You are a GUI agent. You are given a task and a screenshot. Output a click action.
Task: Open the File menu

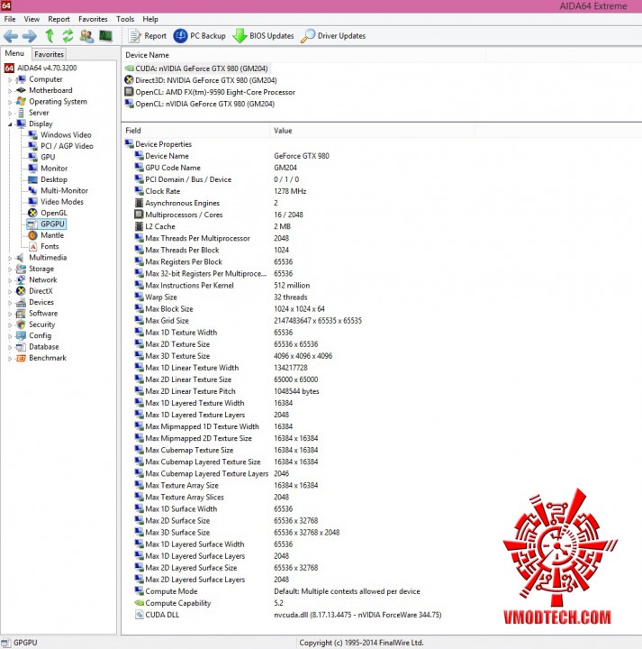click(x=10, y=19)
